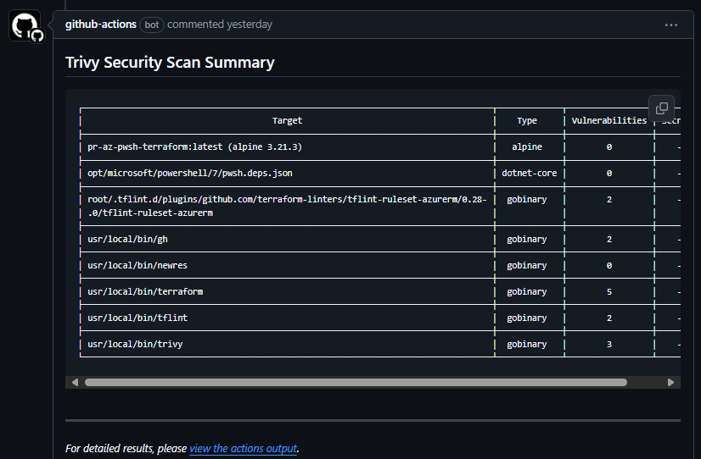The height and width of the screenshot is (459, 701).
Task: Select 'opt/microsoft/powershell/7/pwsh.deps.json' target text
Action: [190, 173]
